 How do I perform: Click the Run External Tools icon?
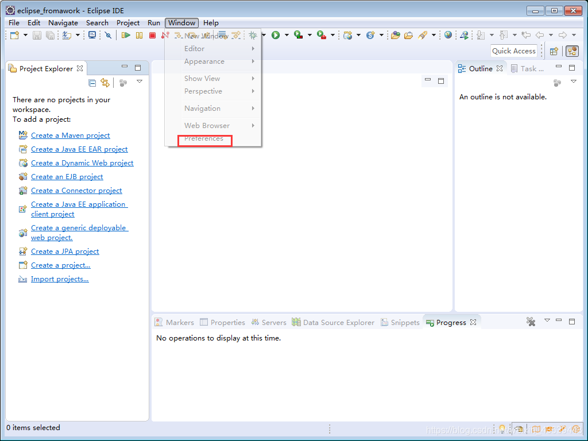322,35
